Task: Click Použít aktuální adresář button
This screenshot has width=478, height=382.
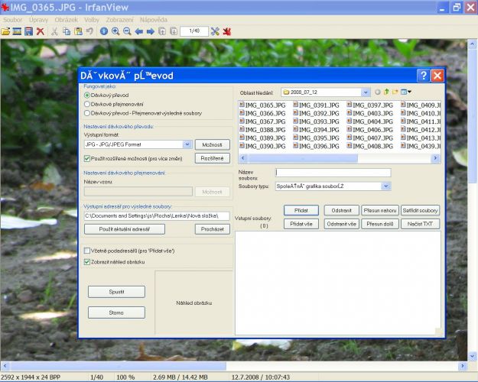Action: point(125,229)
